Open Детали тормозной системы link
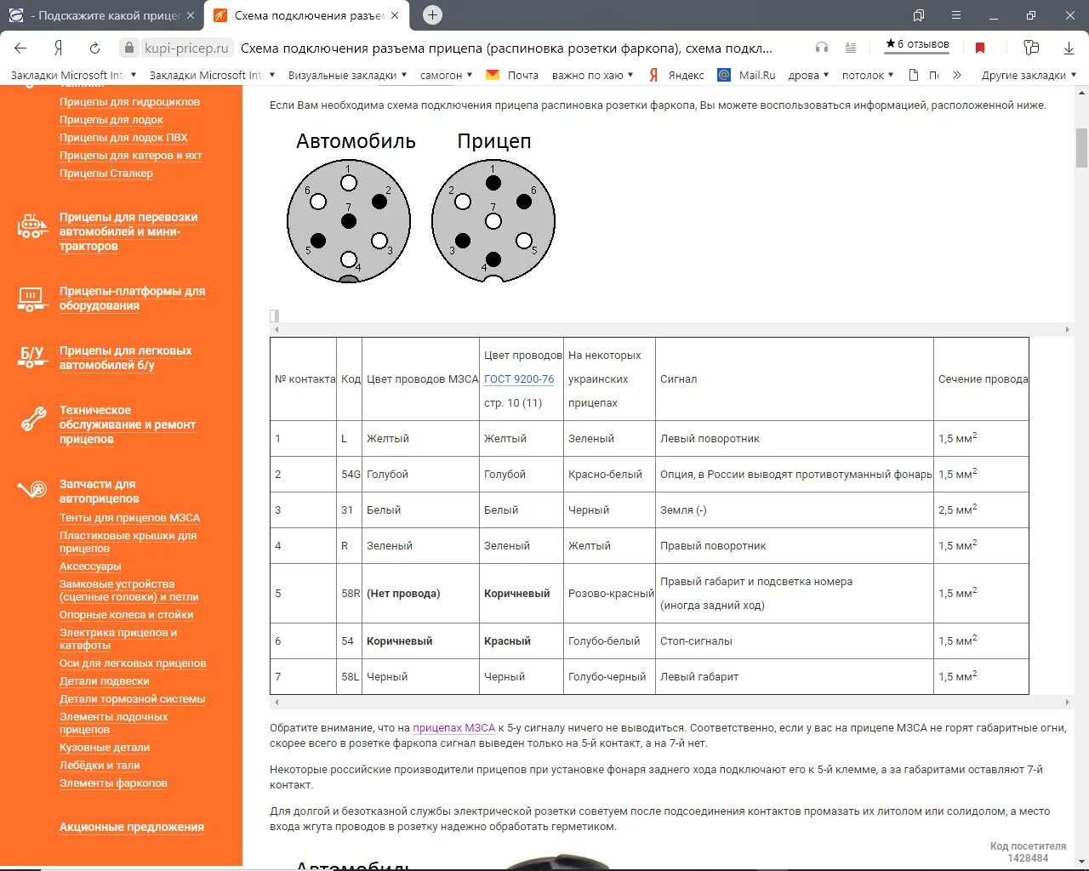The image size is (1089, 871). 132,699
